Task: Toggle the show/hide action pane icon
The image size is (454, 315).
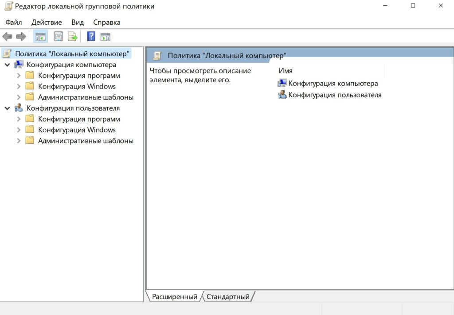Action: point(106,37)
